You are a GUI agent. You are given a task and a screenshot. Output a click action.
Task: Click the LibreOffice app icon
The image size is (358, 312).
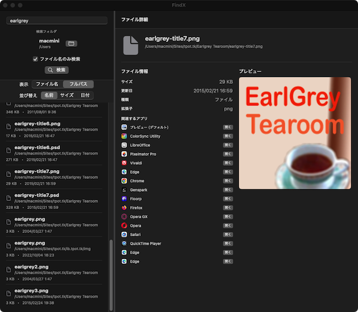[124, 145]
